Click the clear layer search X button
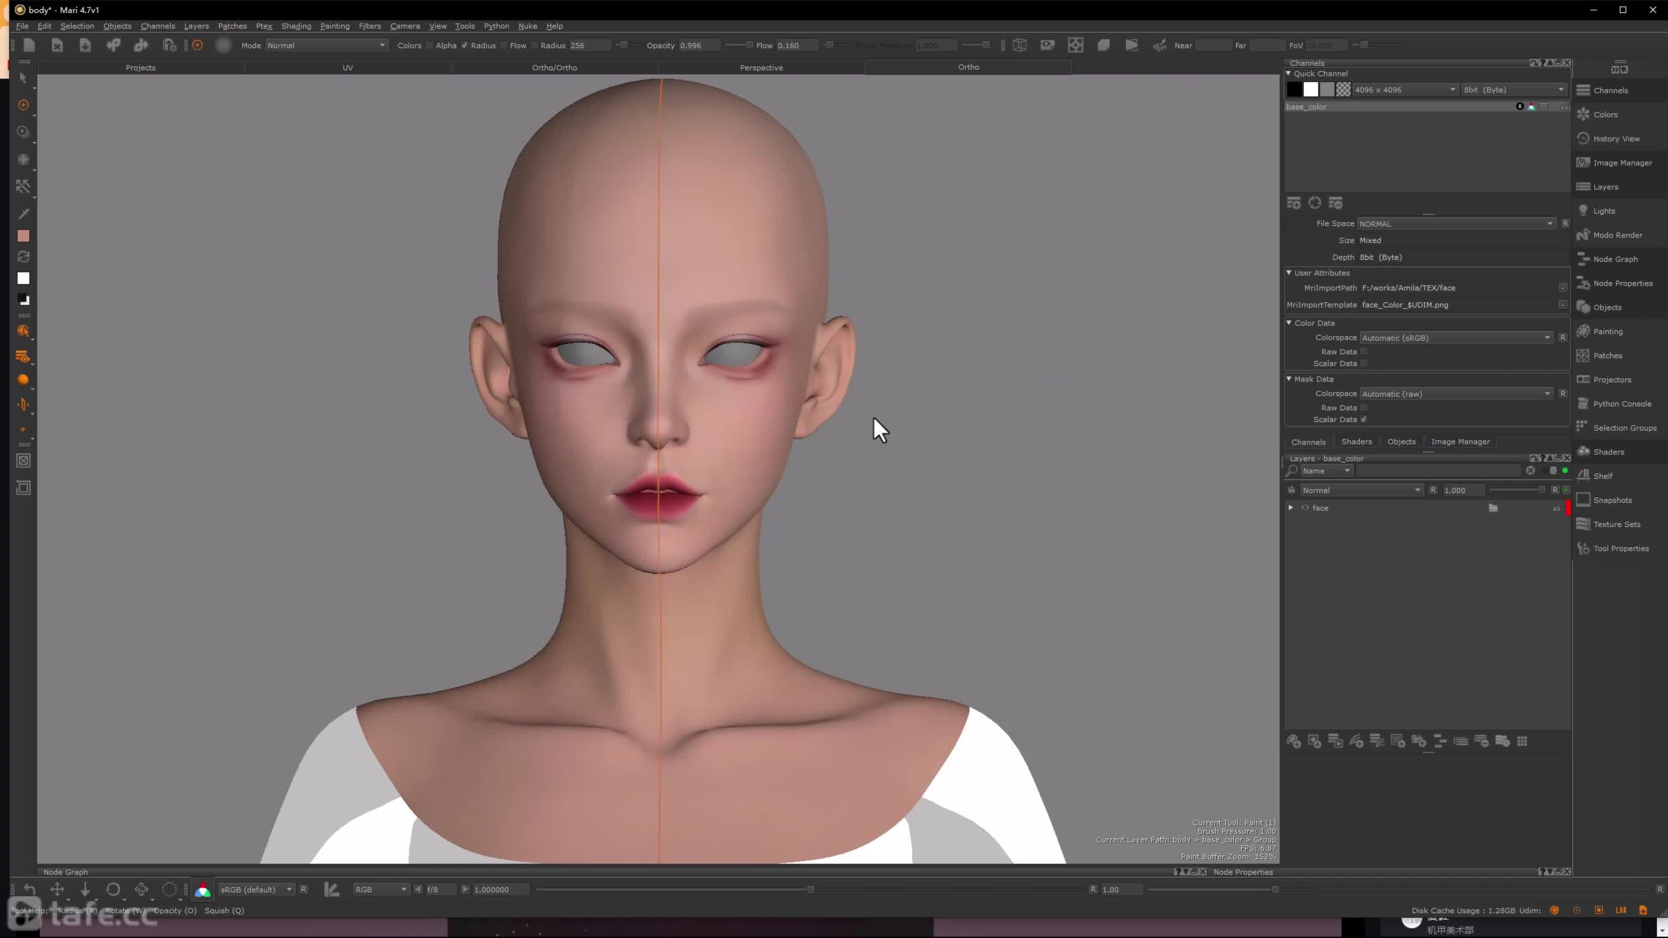This screenshot has width=1668, height=938. coord(1531,470)
